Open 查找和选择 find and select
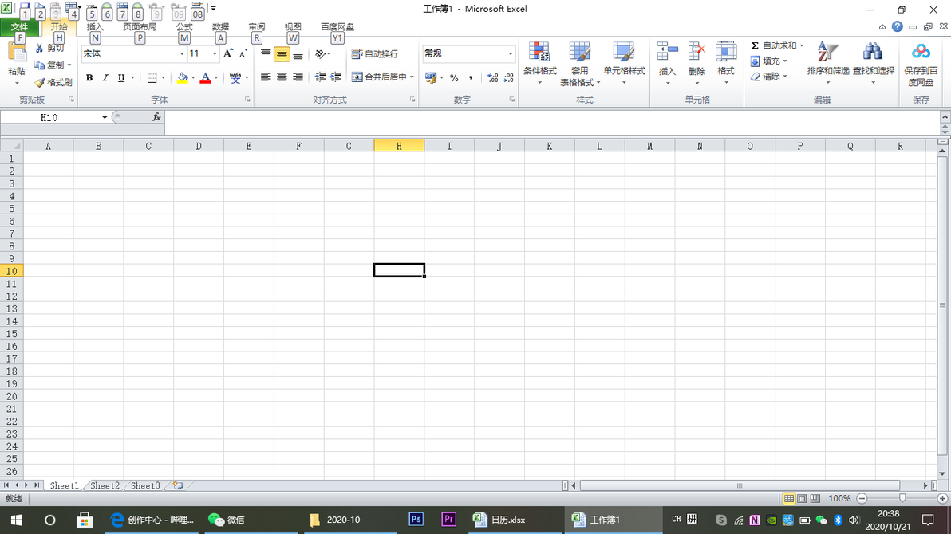Viewport: 951px width, 534px height. click(874, 63)
